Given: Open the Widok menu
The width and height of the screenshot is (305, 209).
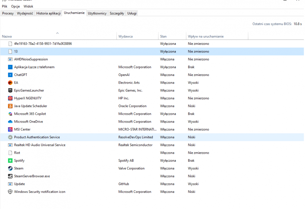Looking at the screenshot, I should point(28,6).
